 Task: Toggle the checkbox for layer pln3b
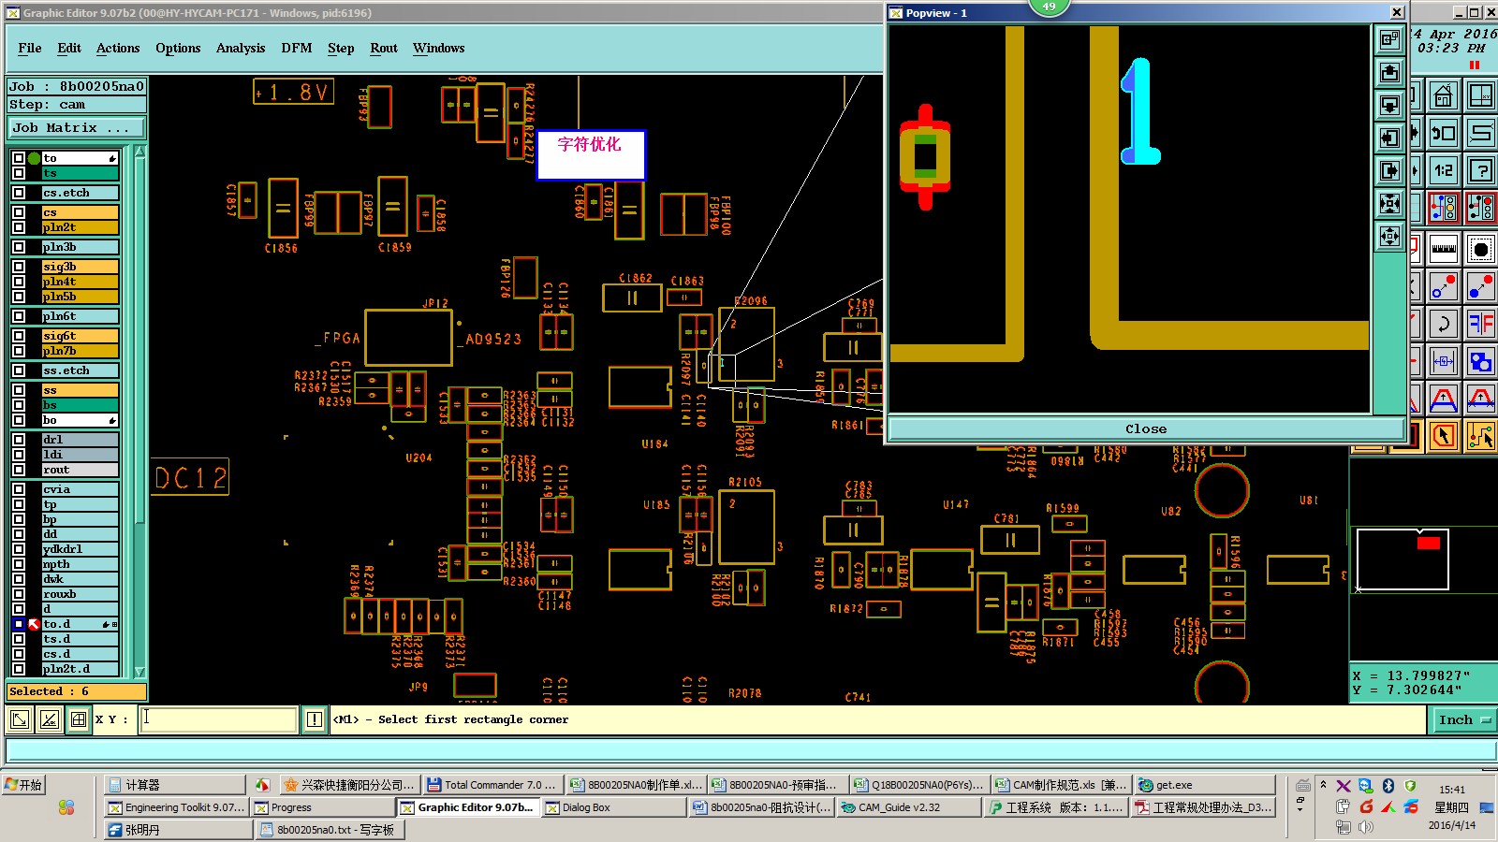19,247
